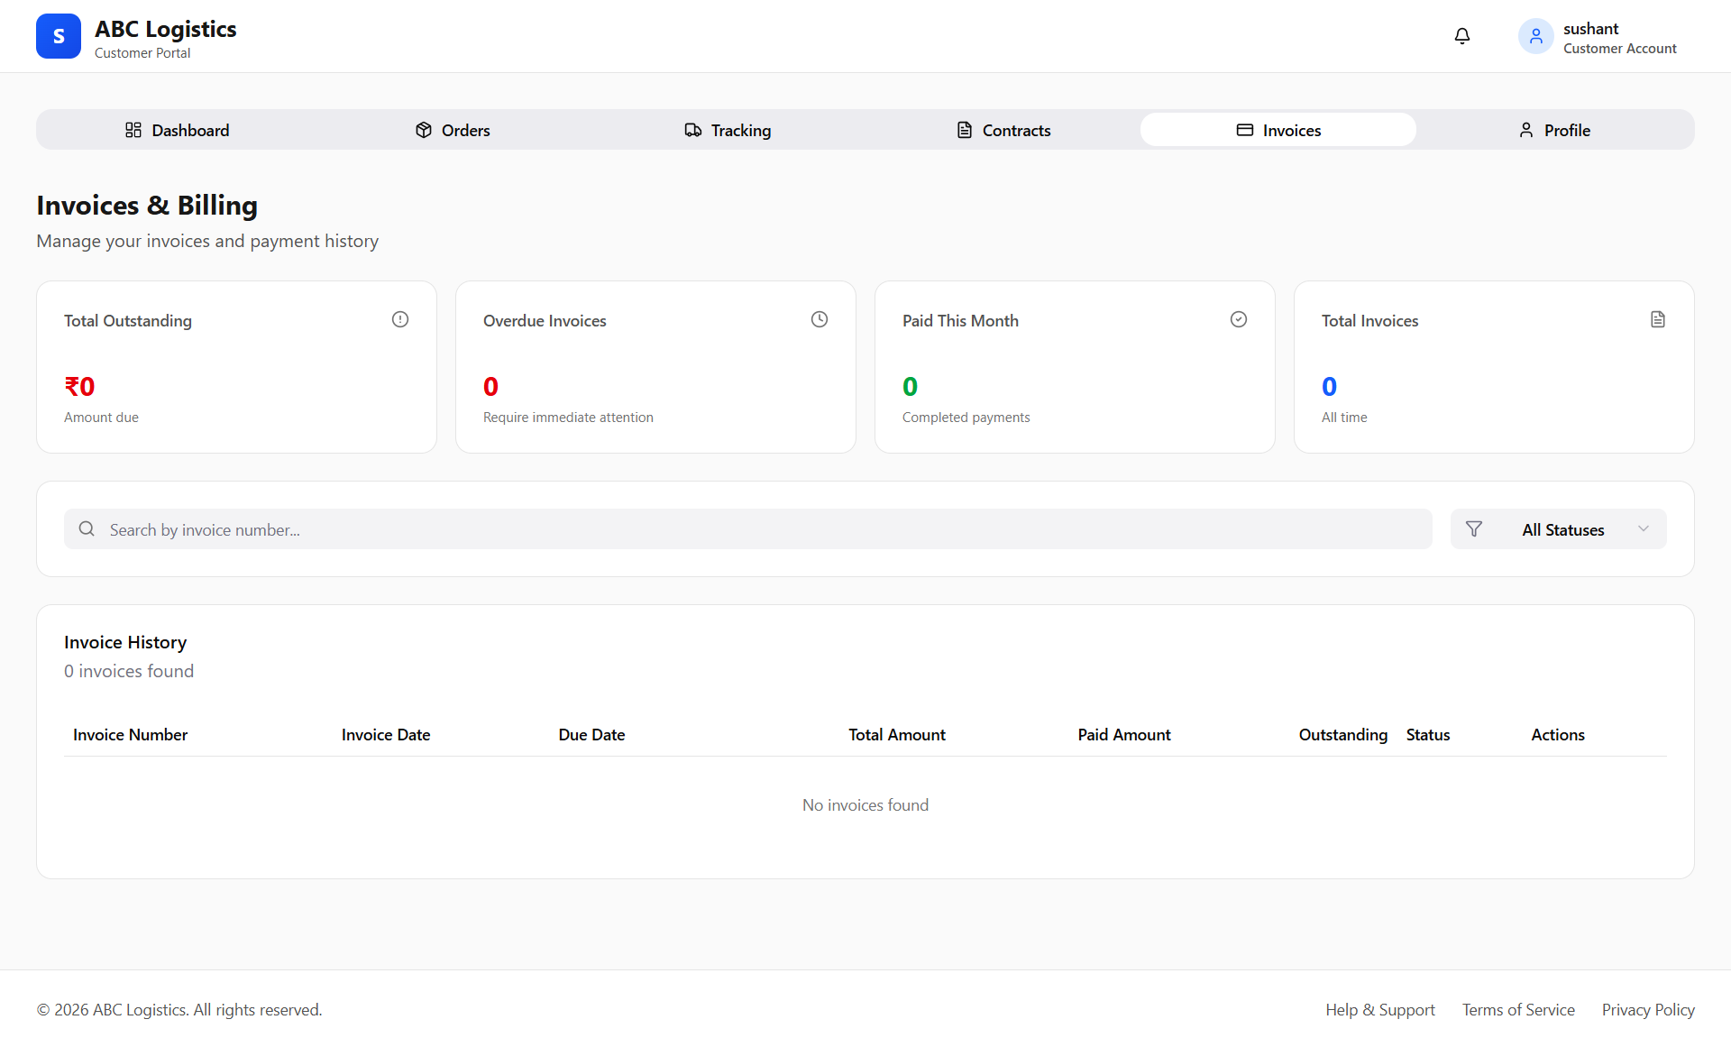1731x1047 pixels.
Task: Click the Terms of Service link
Action: pyautogui.click(x=1518, y=1009)
